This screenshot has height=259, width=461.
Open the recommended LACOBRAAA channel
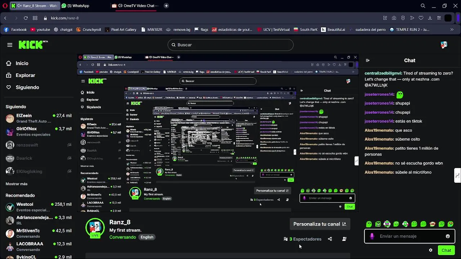[x=39, y=246]
